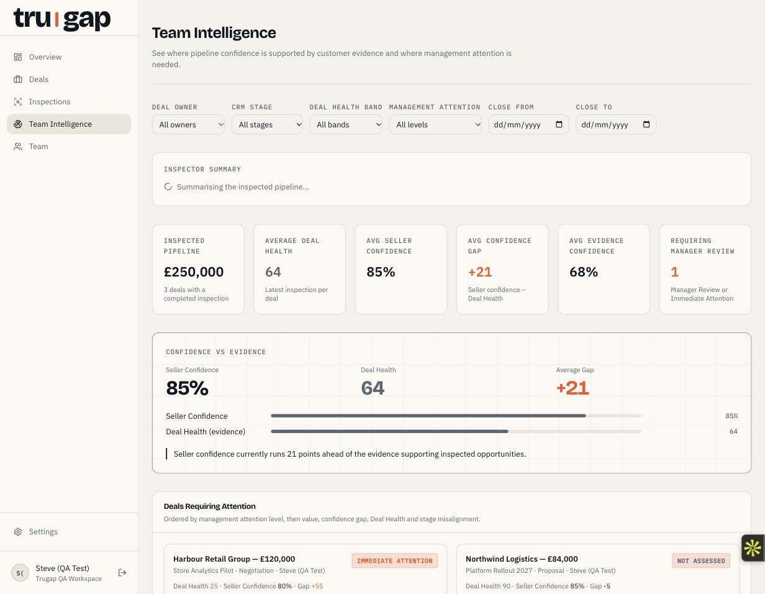The width and height of the screenshot is (765, 594).
Task: Click the Settings gear icon
Action: point(18,532)
